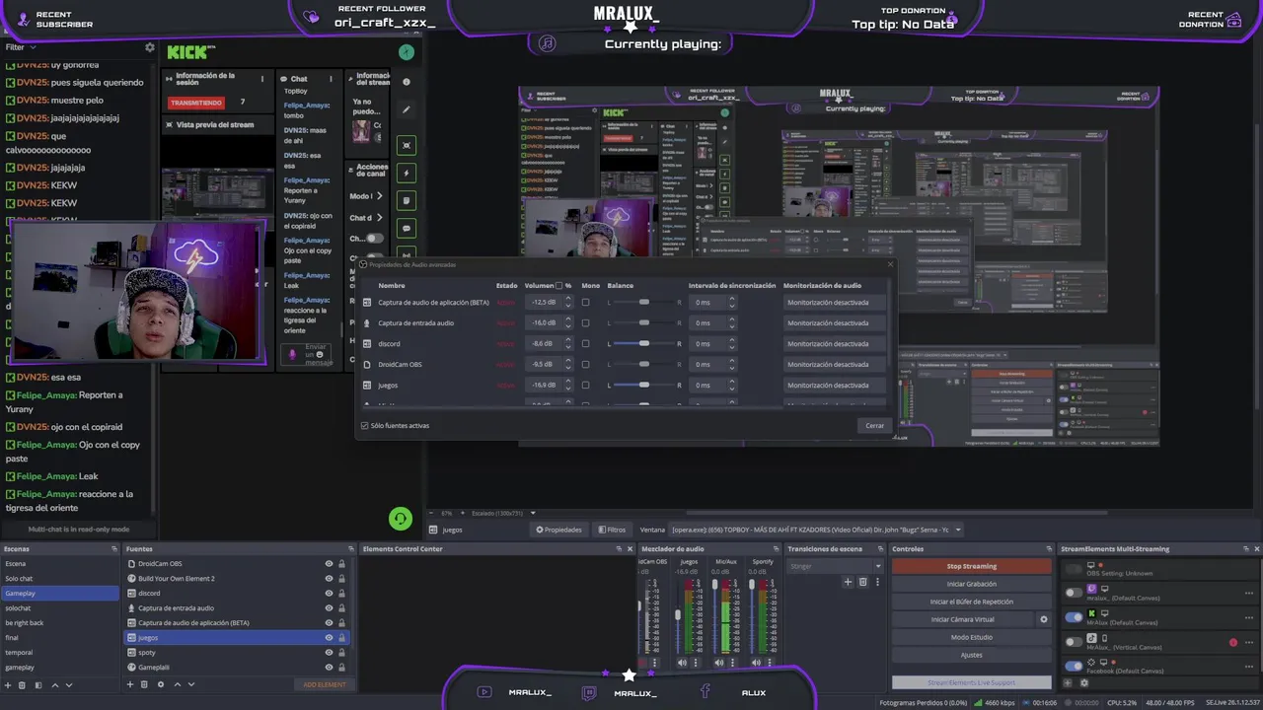Screen dimensions: 1263x710
Task: Open Monitorización dropdown for discord row
Action: click(835, 344)
